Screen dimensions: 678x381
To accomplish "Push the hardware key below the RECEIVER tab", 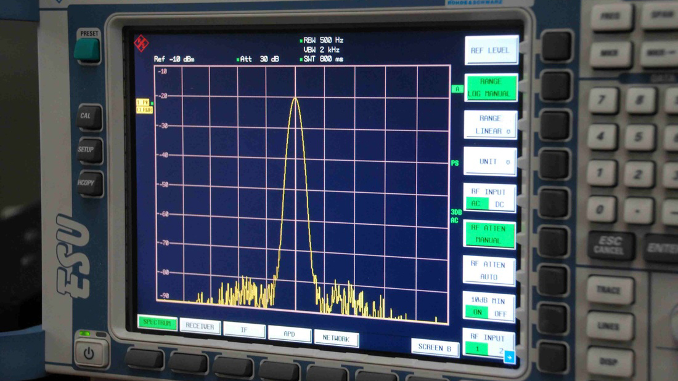I will pyautogui.click(x=189, y=363).
